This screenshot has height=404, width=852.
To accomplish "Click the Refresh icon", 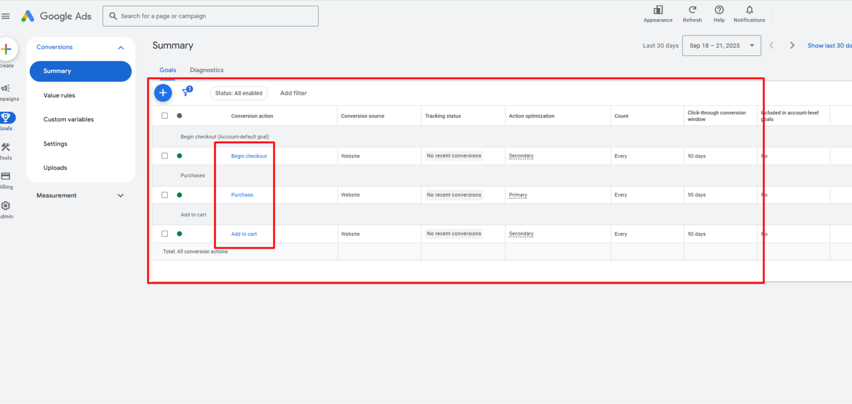I will coord(692,10).
